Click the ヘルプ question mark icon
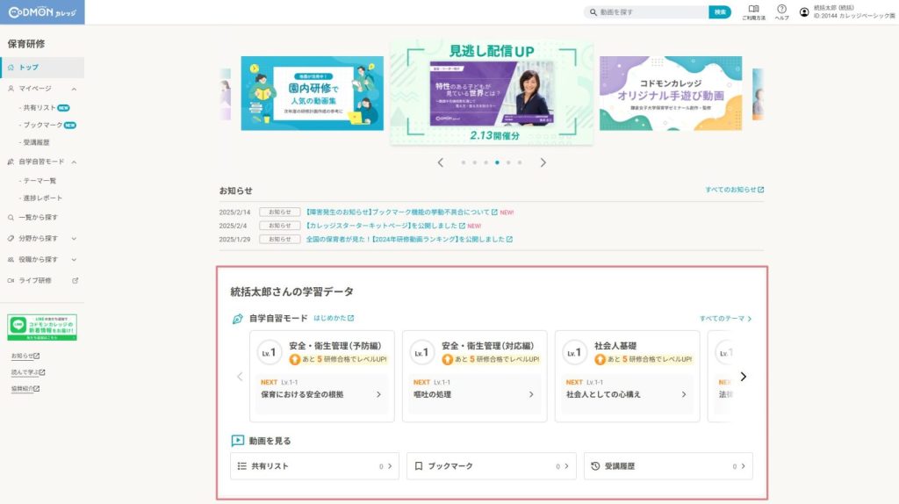This screenshot has height=504, width=899. pyautogui.click(x=781, y=10)
